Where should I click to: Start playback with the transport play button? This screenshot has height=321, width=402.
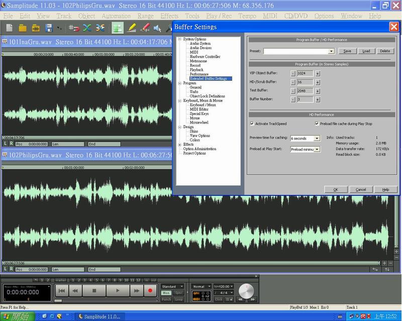coord(118,290)
